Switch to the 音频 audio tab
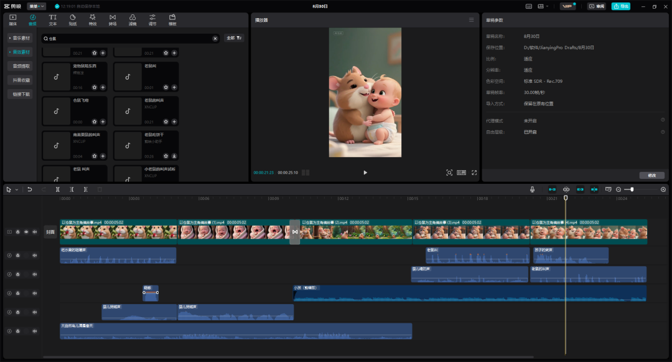 click(32, 20)
